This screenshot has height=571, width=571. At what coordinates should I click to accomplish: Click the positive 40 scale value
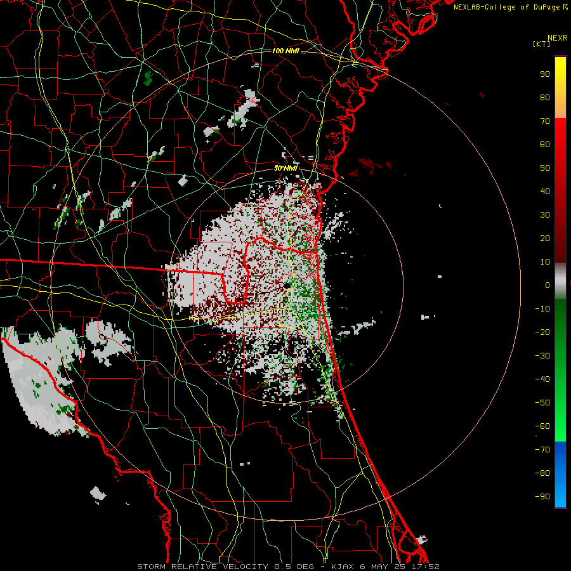coord(545,191)
